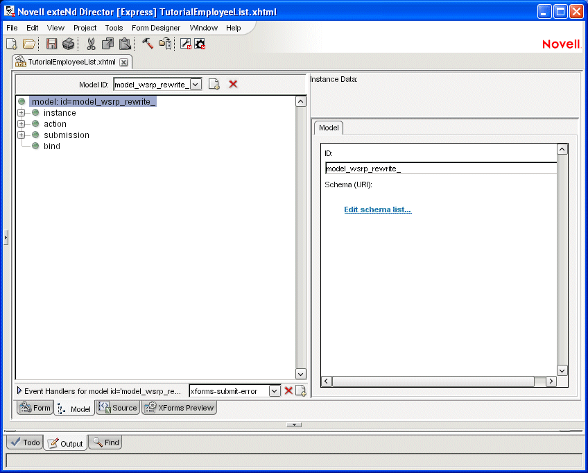The height and width of the screenshot is (473, 588).
Task: Expand the left side panel handle
Action: 6,237
